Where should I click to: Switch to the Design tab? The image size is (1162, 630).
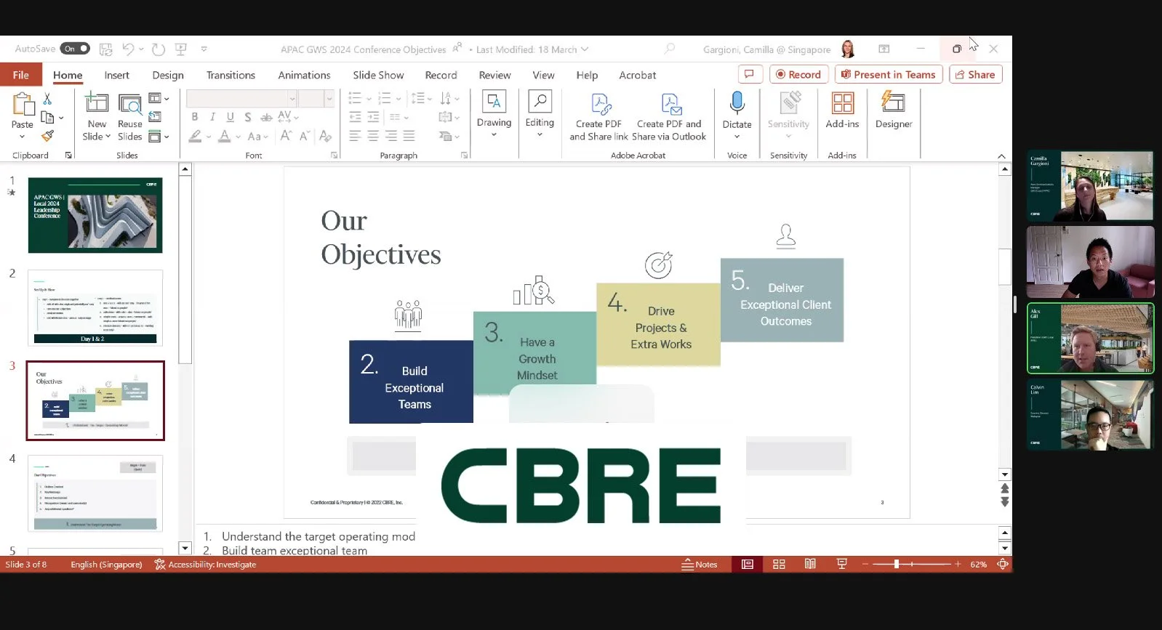(168, 75)
